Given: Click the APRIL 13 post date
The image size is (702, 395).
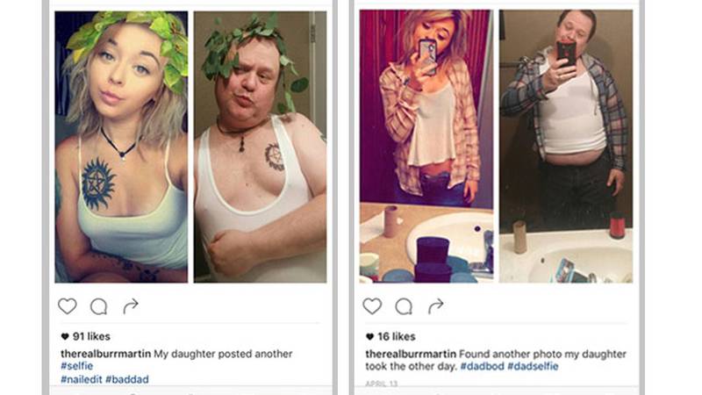Looking at the screenshot, I should [382, 384].
